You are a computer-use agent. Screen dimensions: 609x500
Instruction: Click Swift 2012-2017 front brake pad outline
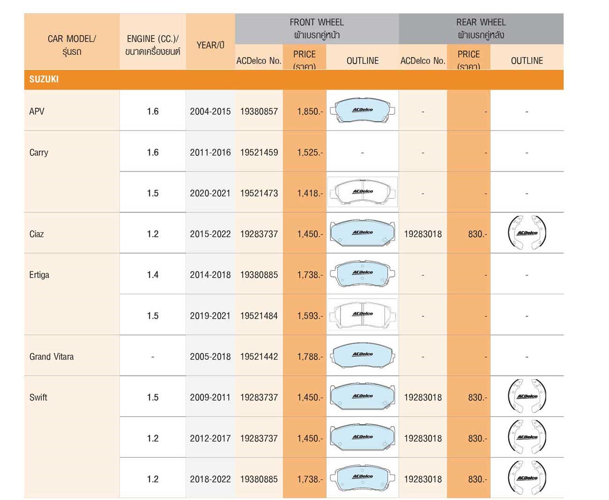[362, 437]
